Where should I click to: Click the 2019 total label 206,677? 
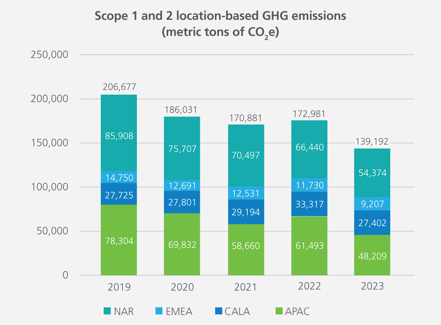[x=119, y=87]
